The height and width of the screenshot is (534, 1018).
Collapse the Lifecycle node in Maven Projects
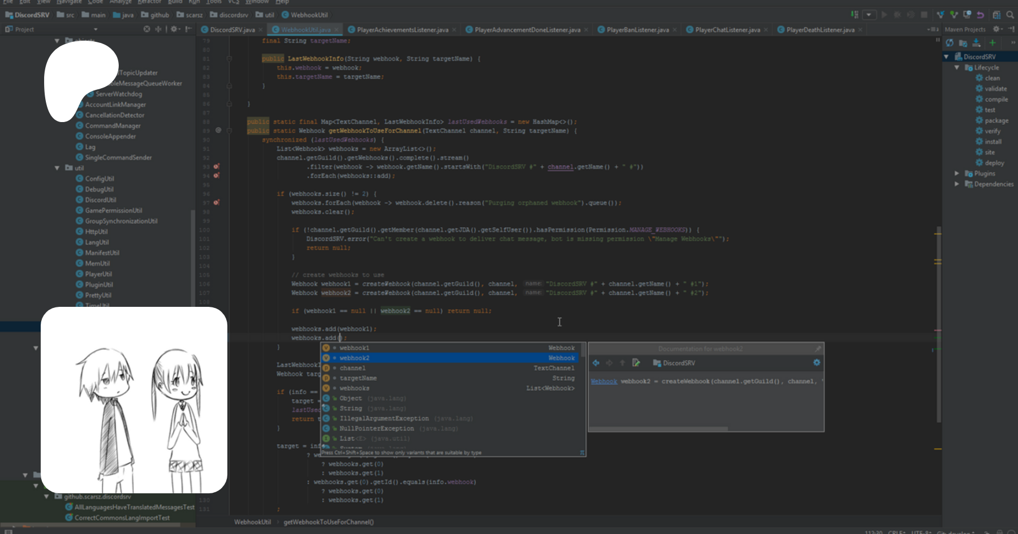point(957,67)
